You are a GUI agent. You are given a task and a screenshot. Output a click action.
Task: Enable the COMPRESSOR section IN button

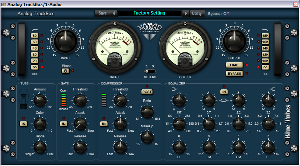(x=104, y=124)
